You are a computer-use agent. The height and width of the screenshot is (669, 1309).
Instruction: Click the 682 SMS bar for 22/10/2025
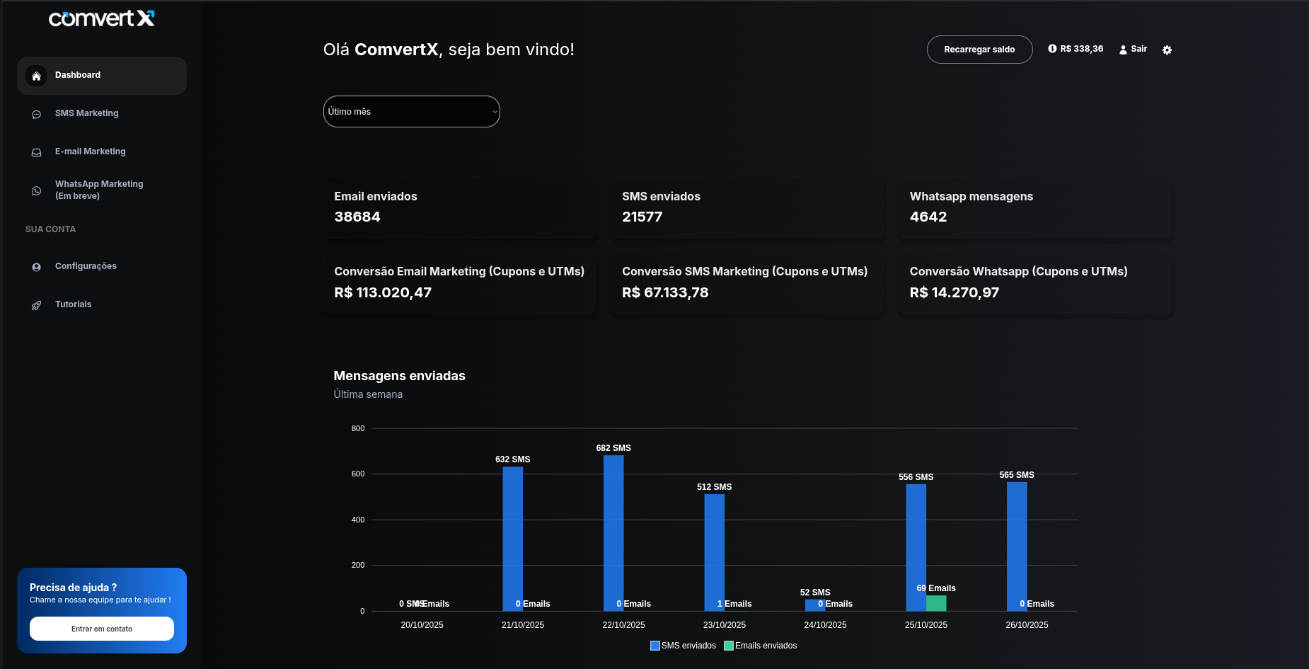point(613,532)
